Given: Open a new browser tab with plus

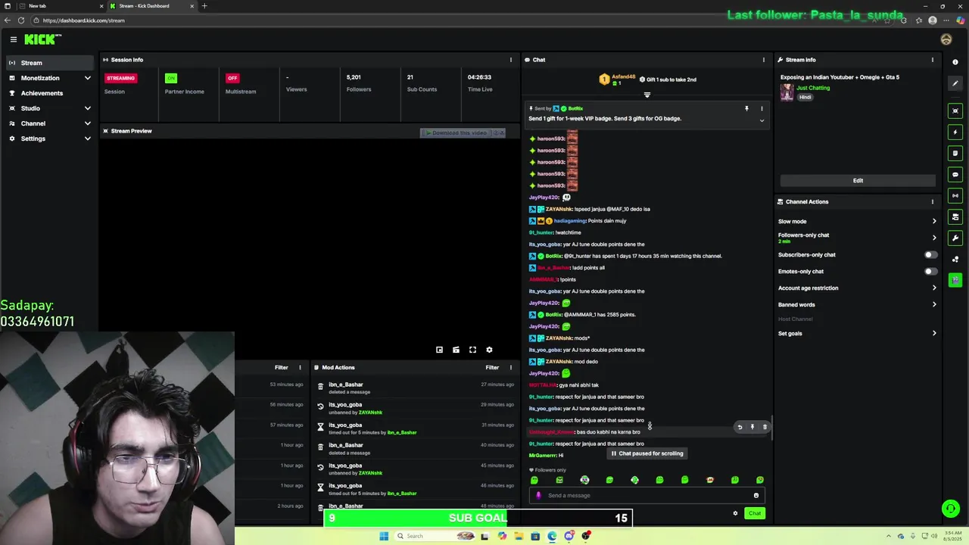Looking at the screenshot, I should (x=204, y=6).
